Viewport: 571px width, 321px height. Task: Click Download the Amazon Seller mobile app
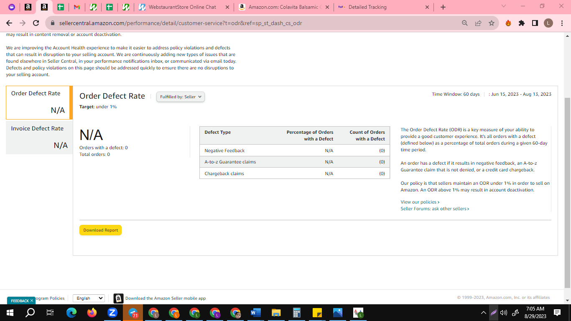pos(166,298)
